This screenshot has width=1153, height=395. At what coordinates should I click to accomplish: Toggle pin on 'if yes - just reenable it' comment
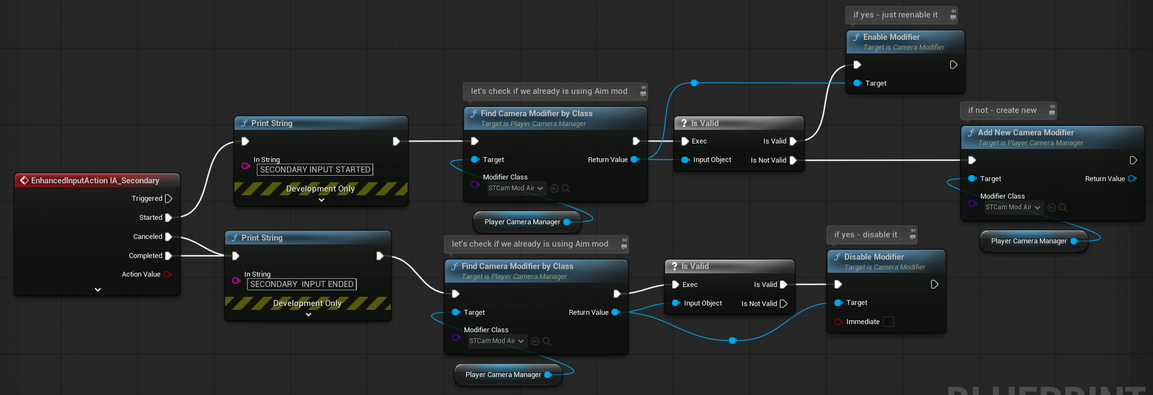pos(953,11)
